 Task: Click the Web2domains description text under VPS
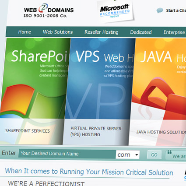tap(119, 71)
